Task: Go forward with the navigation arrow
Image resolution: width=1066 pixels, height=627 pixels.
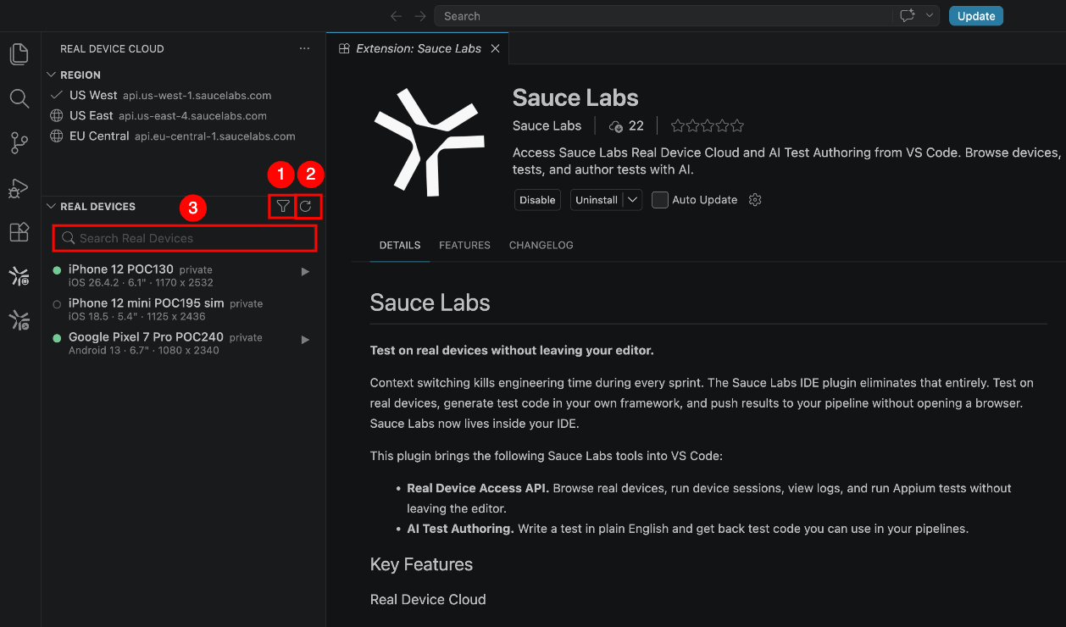Action: pos(420,16)
